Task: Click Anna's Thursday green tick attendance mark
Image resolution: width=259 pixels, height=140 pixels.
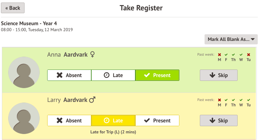Action: 233,55
